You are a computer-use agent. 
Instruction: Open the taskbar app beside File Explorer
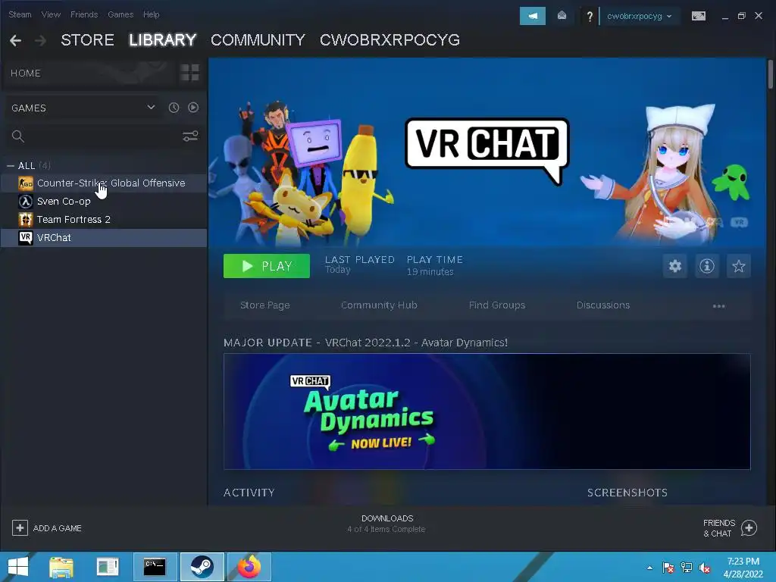[x=108, y=567]
